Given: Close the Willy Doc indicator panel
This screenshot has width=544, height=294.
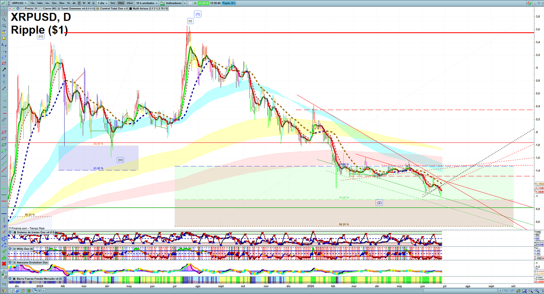Looking at the screenshot, I should point(10,249).
